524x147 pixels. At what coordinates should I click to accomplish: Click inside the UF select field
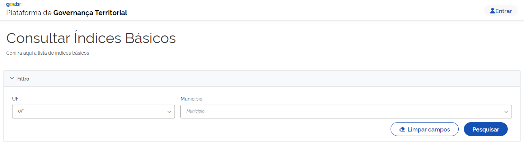[x=86, y=112]
